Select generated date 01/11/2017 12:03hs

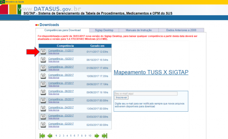(97, 52)
